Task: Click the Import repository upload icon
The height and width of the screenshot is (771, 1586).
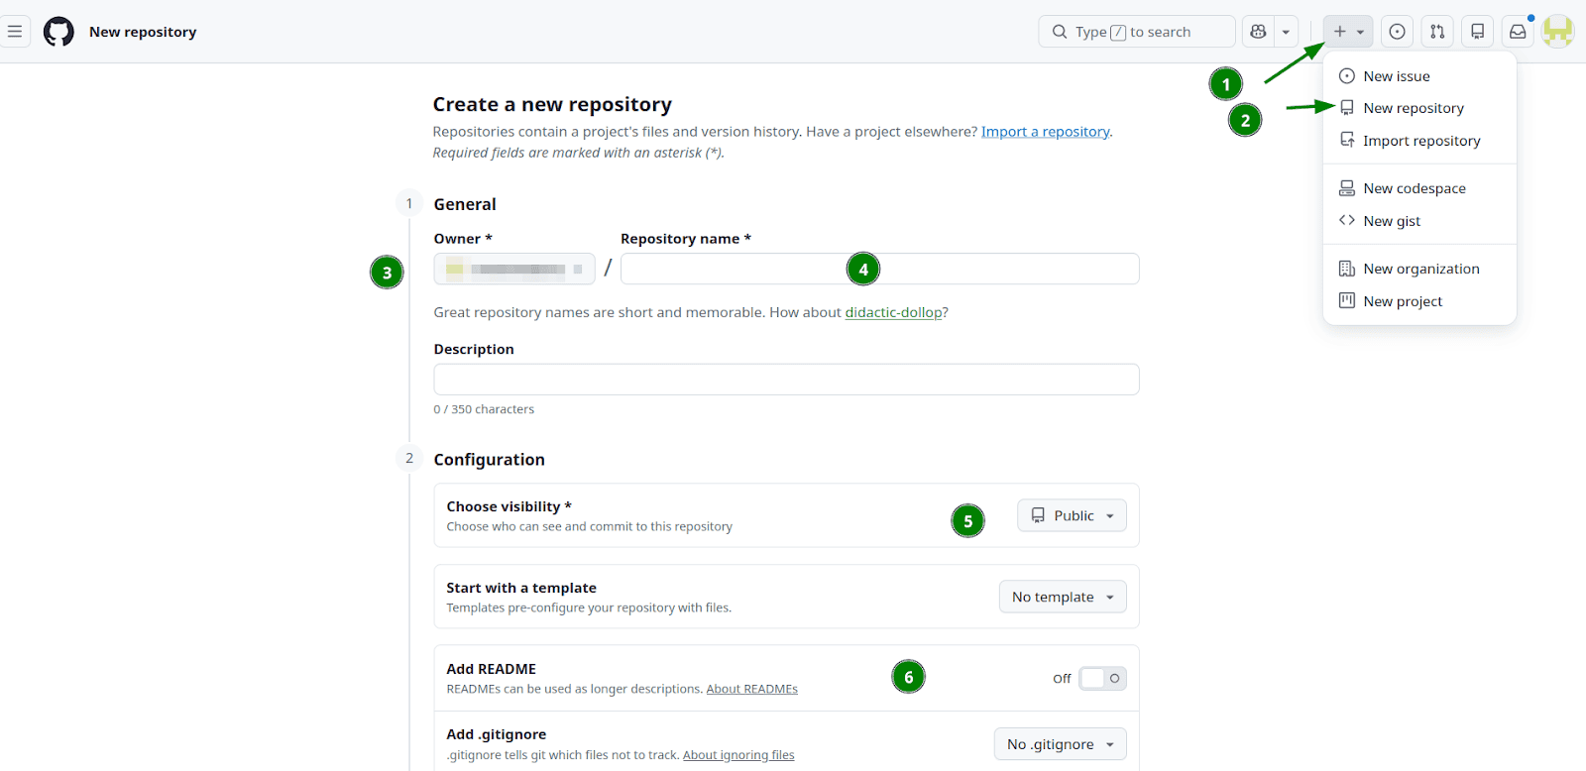Action: 1347,140
